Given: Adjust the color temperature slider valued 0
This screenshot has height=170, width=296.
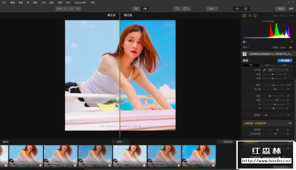Looking at the screenshot, I should [273, 74].
